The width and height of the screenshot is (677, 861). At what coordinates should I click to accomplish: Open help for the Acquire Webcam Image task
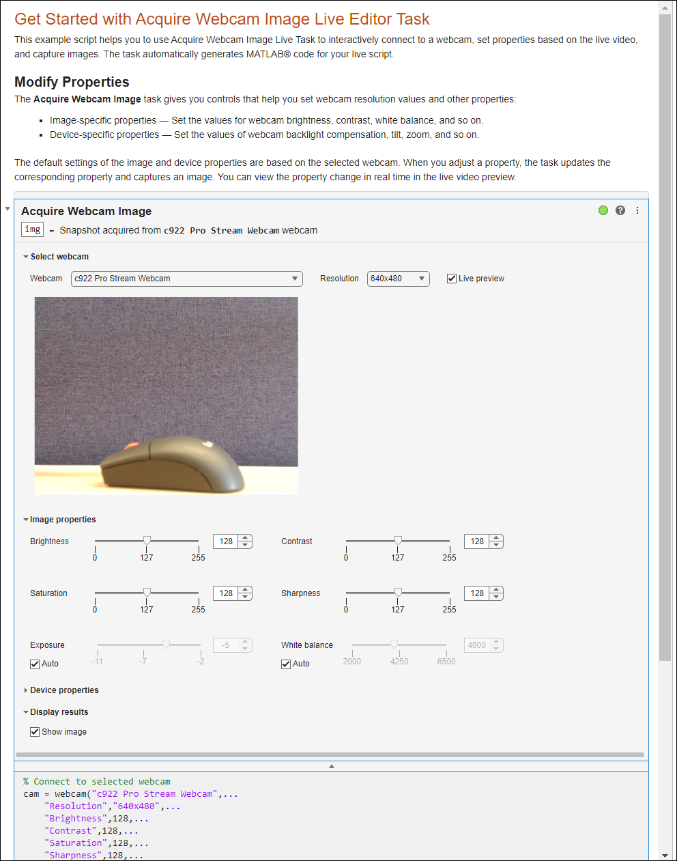click(x=620, y=210)
